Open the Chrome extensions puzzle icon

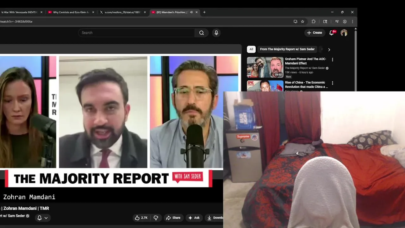pos(314,22)
